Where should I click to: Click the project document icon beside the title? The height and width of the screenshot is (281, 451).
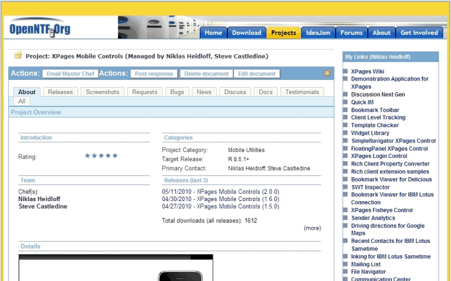tap(18, 55)
